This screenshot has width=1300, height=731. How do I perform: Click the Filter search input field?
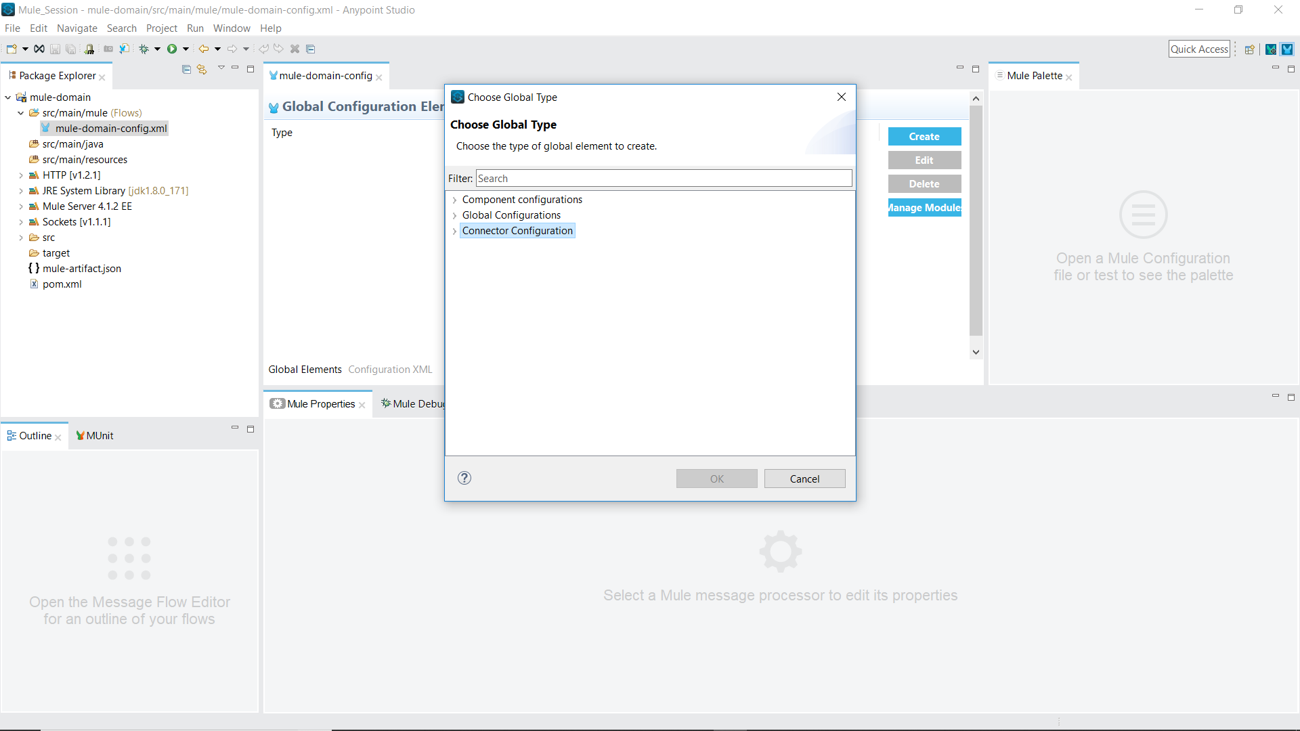pos(664,178)
